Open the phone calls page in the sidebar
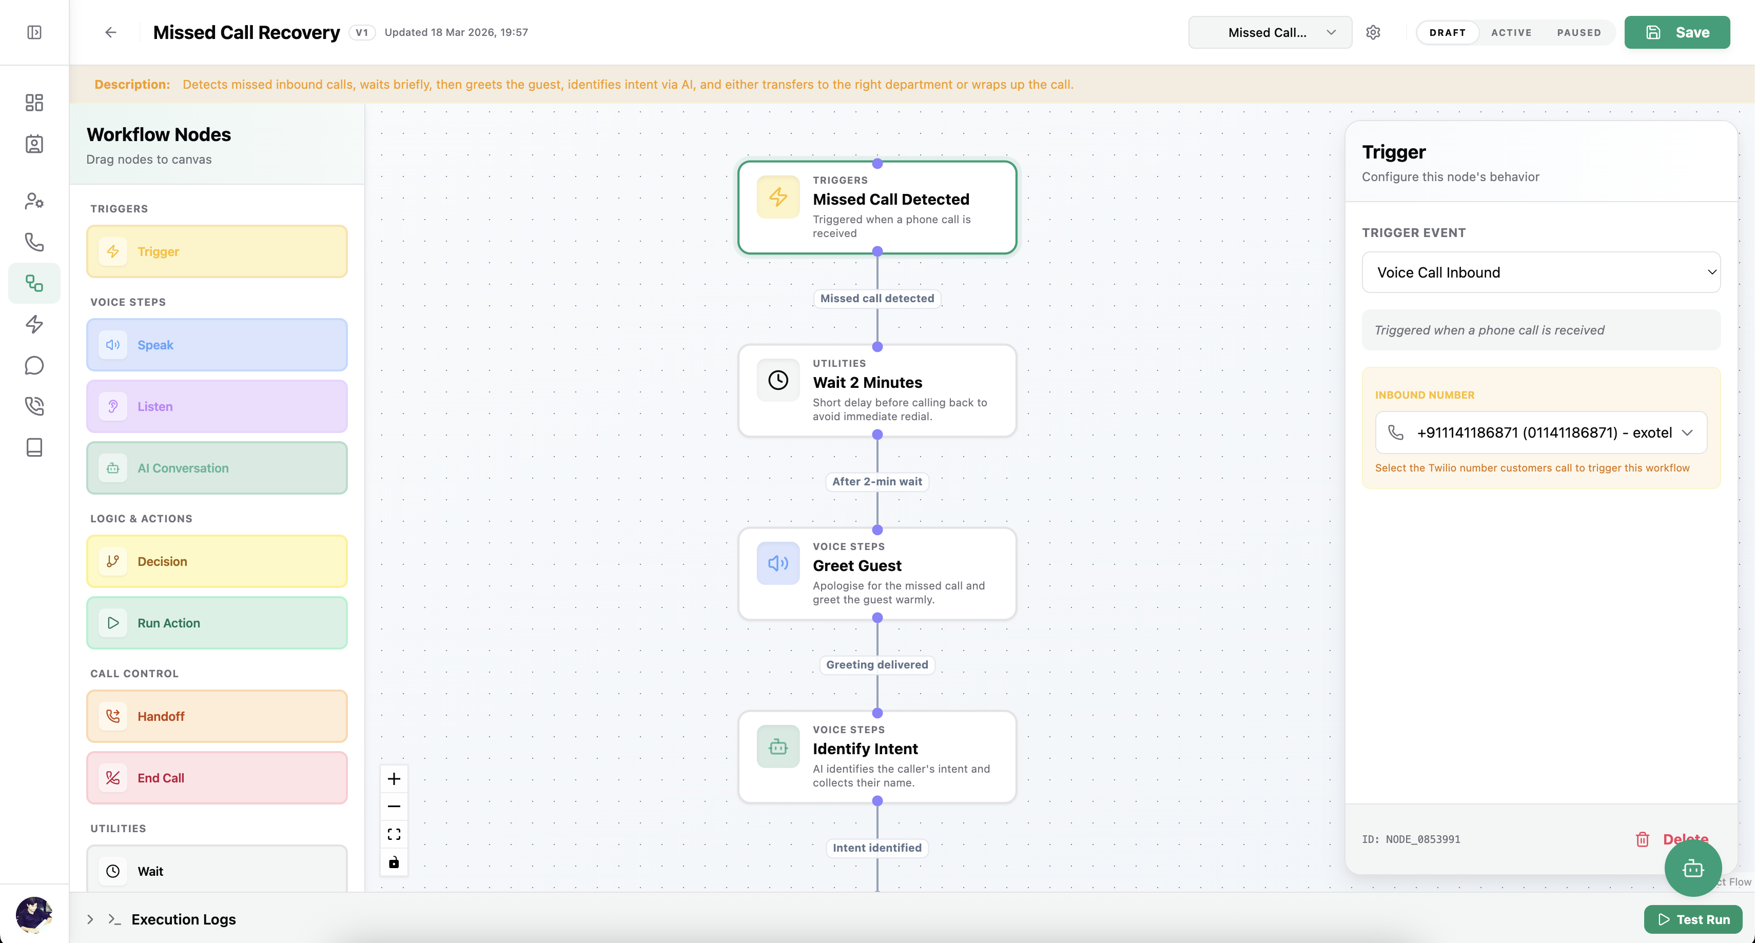The height and width of the screenshot is (943, 1755). (34, 242)
